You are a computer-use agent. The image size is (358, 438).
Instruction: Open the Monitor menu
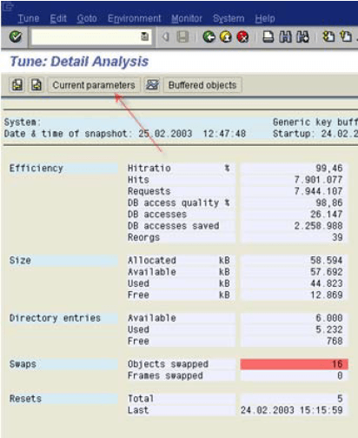[187, 18]
